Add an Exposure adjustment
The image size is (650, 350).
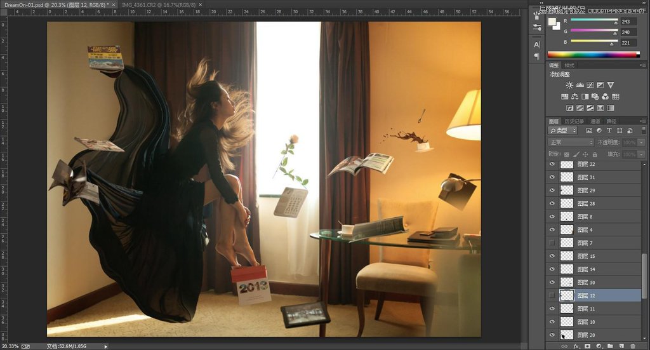(600, 85)
